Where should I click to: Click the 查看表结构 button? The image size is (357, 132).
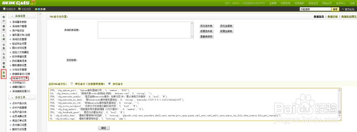click(x=206, y=36)
